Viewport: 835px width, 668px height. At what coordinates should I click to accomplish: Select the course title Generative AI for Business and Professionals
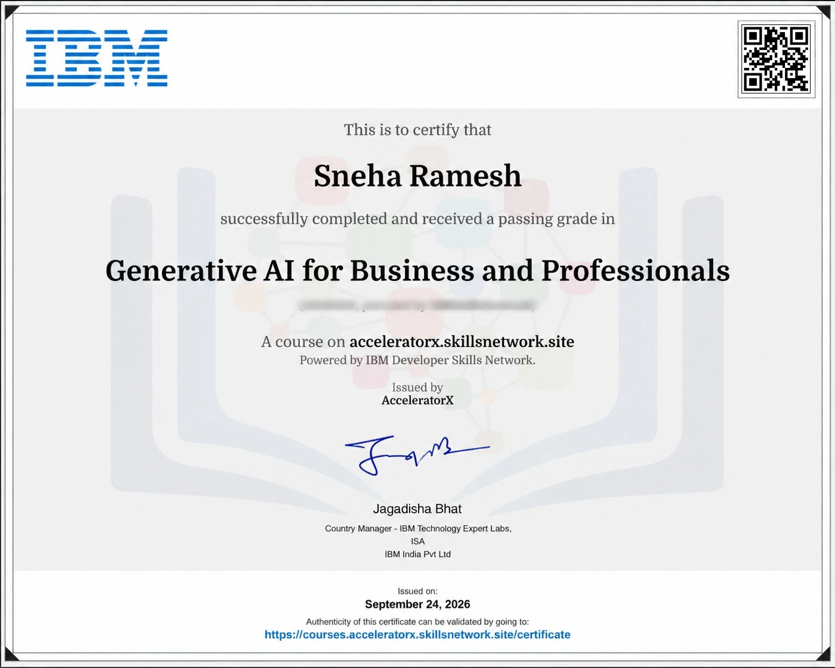point(417,271)
